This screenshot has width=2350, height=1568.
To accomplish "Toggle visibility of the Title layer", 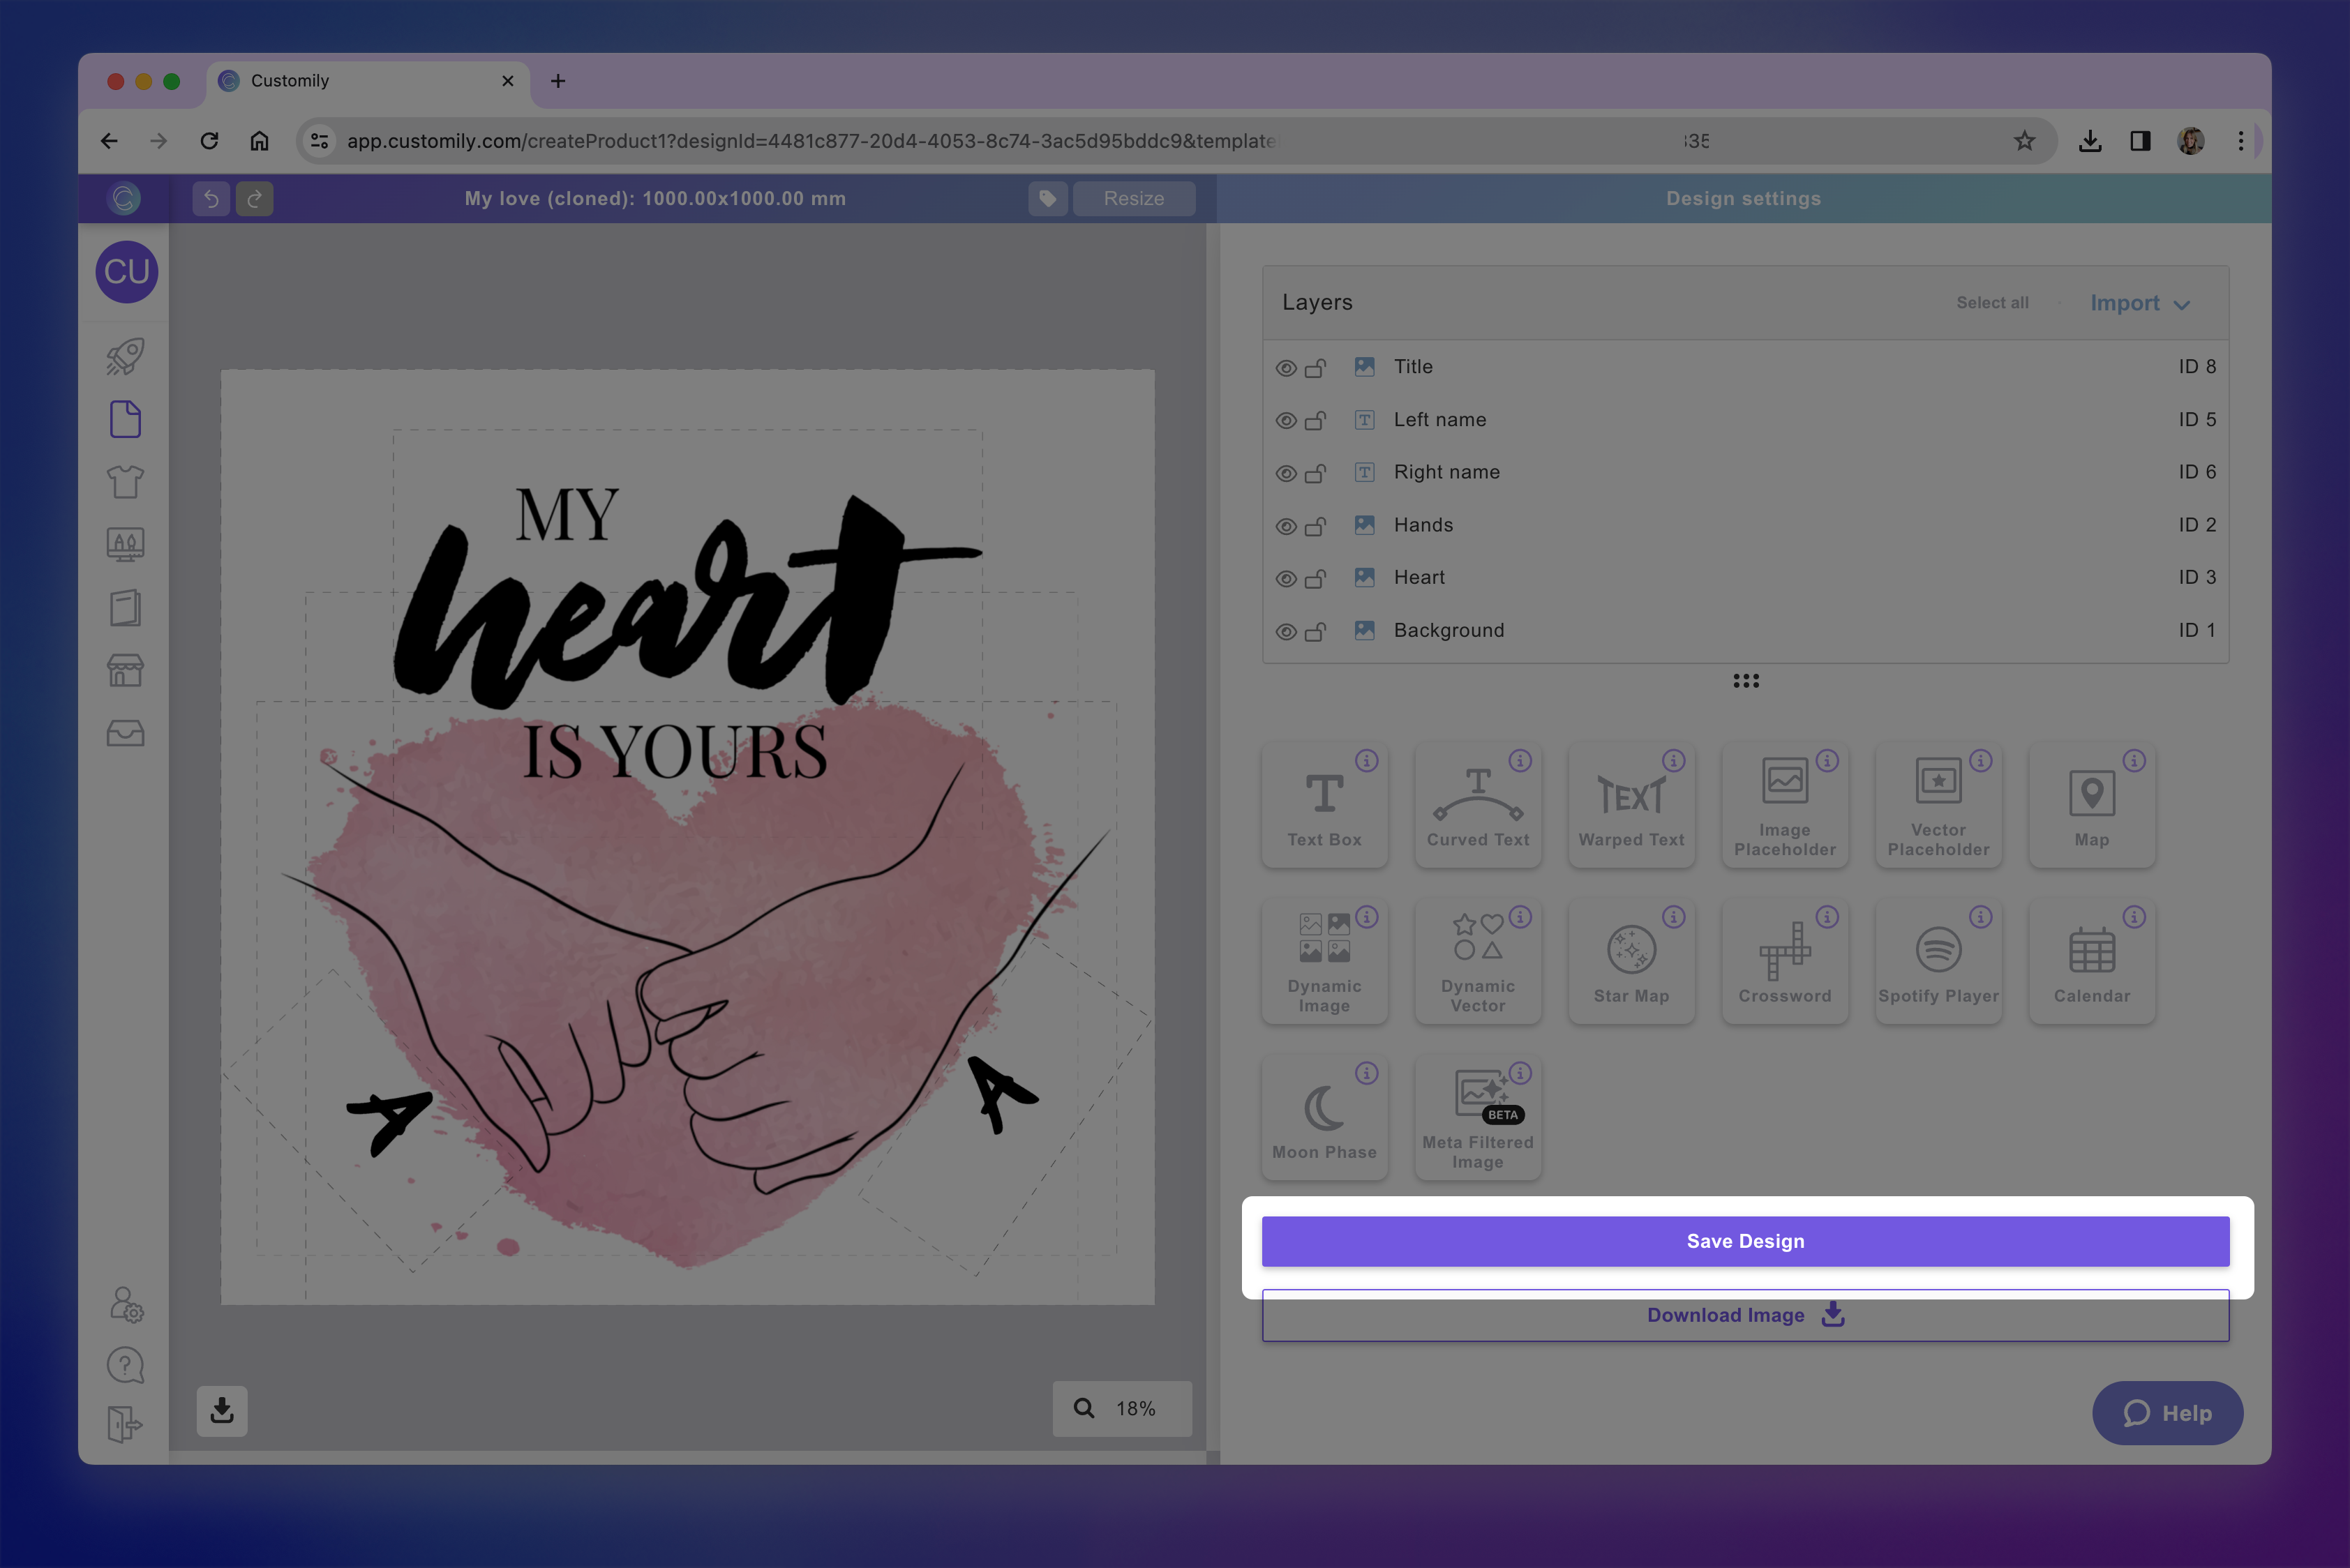I will [x=1285, y=367].
